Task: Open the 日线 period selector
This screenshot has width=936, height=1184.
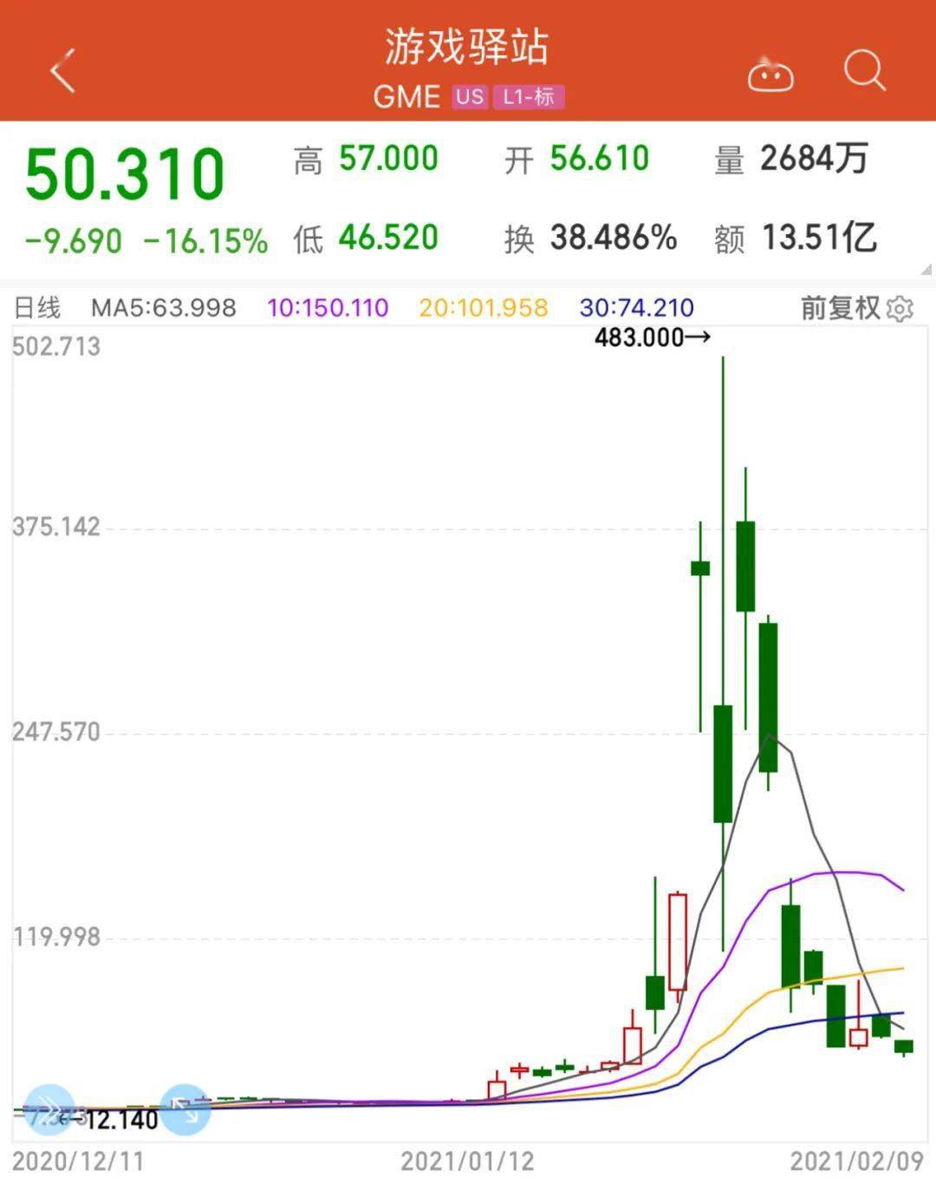Action: [37, 308]
